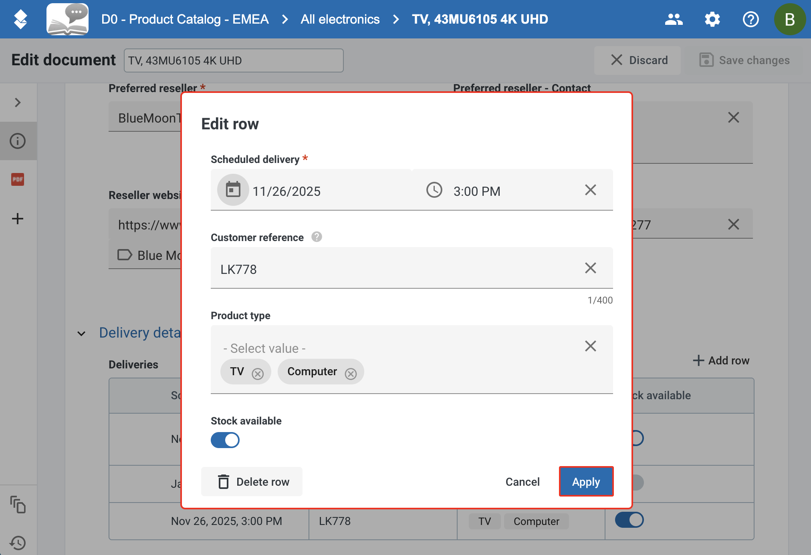Viewport: 811px width, 555px height.
Task: Click Save changes button
Action: point(745,60)
